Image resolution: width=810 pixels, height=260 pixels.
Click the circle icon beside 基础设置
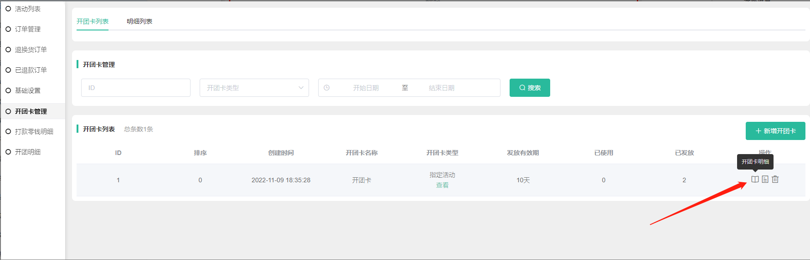pyautogui.click(x=8, y=90)
